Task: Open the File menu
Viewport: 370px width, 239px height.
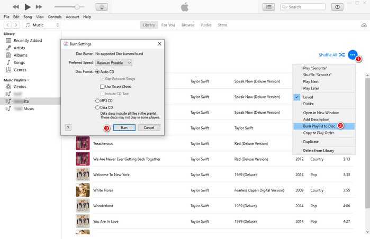Action: [6, 17]
